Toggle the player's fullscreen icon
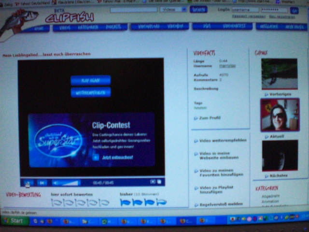Screen dimensions: 309x232 click(x=153, y=182)
